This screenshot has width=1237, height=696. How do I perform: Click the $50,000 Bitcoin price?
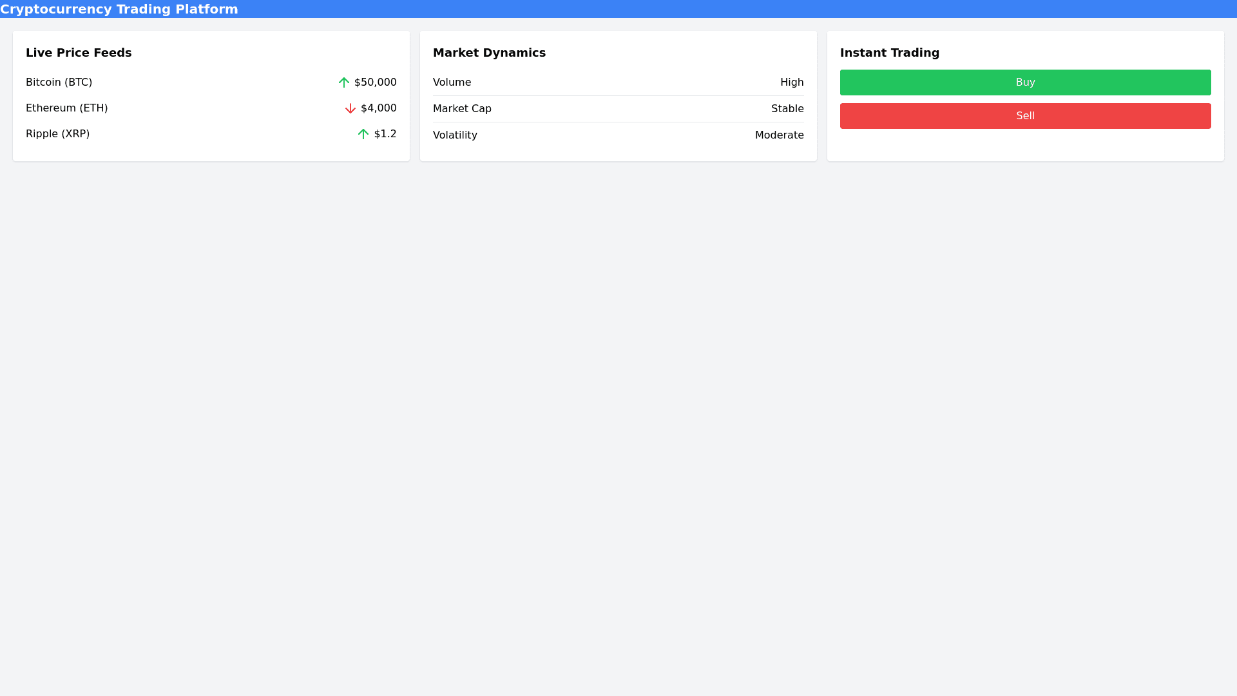(375, 82)
